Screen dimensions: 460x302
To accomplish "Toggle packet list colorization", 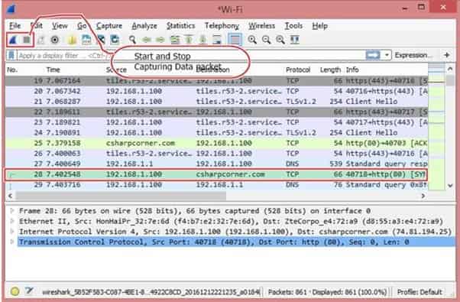I will pos(235,39).
